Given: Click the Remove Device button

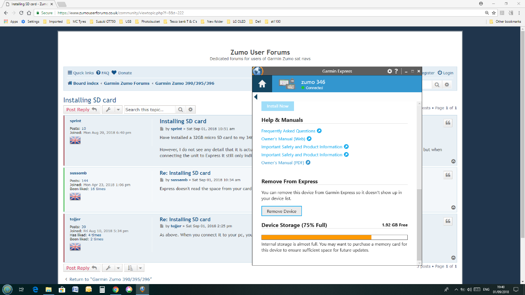Looking at the screenshot, I should (x=281, y=211).
